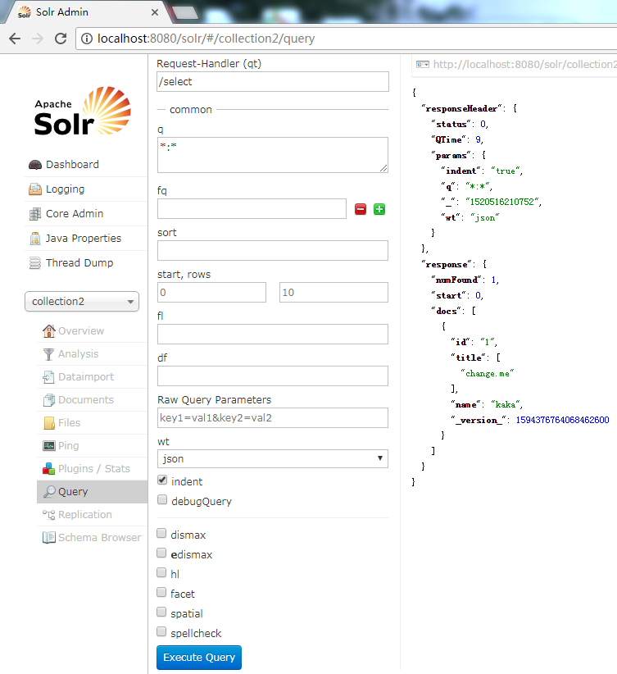Click the Thread Dump icon

click(34, 262)
